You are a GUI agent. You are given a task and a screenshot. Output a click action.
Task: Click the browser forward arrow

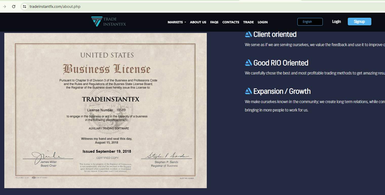[5, 7]
